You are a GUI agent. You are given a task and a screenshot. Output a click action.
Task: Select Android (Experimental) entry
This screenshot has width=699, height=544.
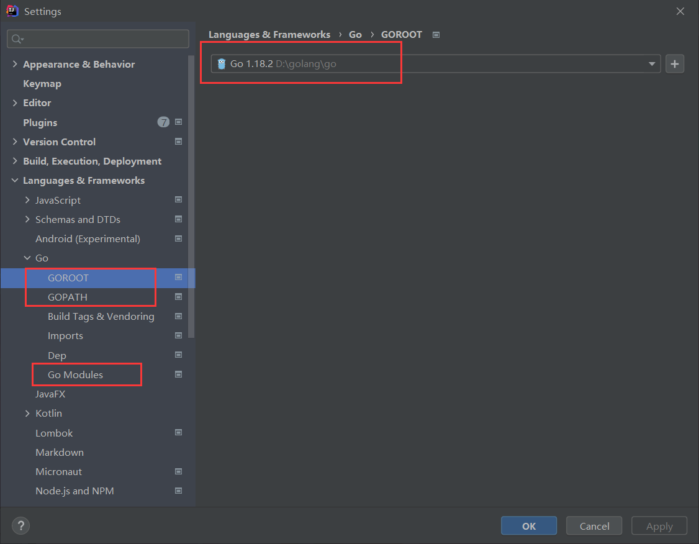88,239
